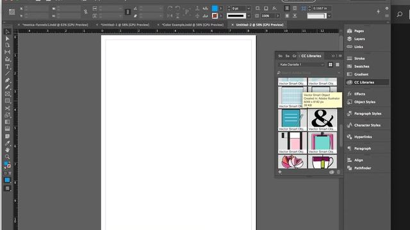410x230 pixels.
Task: Click the ampersand Vector Smart Object thumbnail
Action: (x=322, y=118)
